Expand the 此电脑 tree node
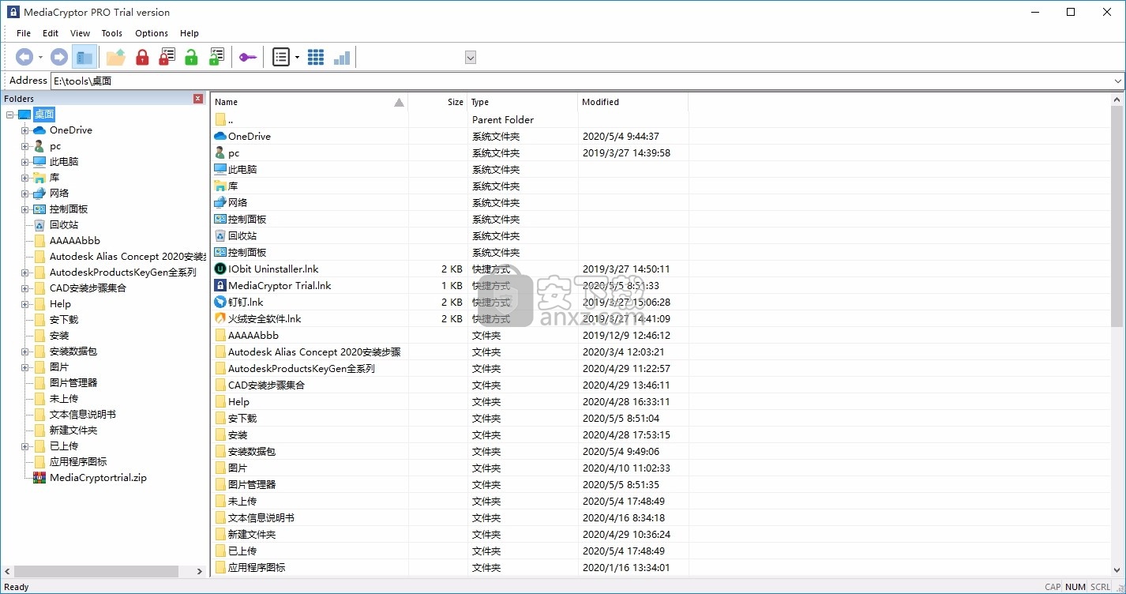The image size is (1126, 594). tap(25, 162)
